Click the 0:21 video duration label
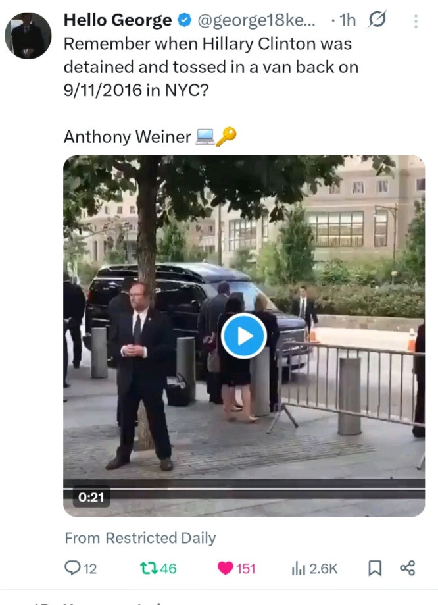 91,497
